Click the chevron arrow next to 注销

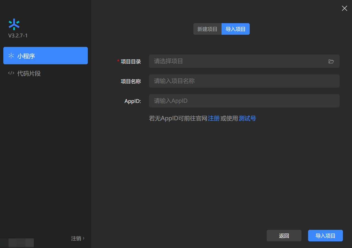tap(84, 238)
